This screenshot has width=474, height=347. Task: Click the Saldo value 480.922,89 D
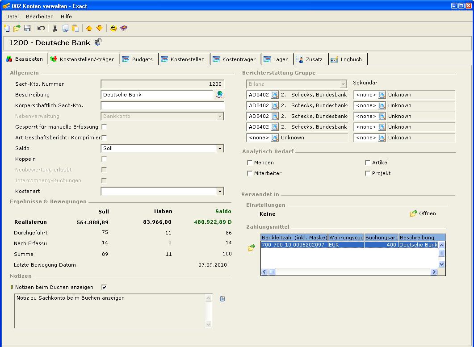(213, 222)
